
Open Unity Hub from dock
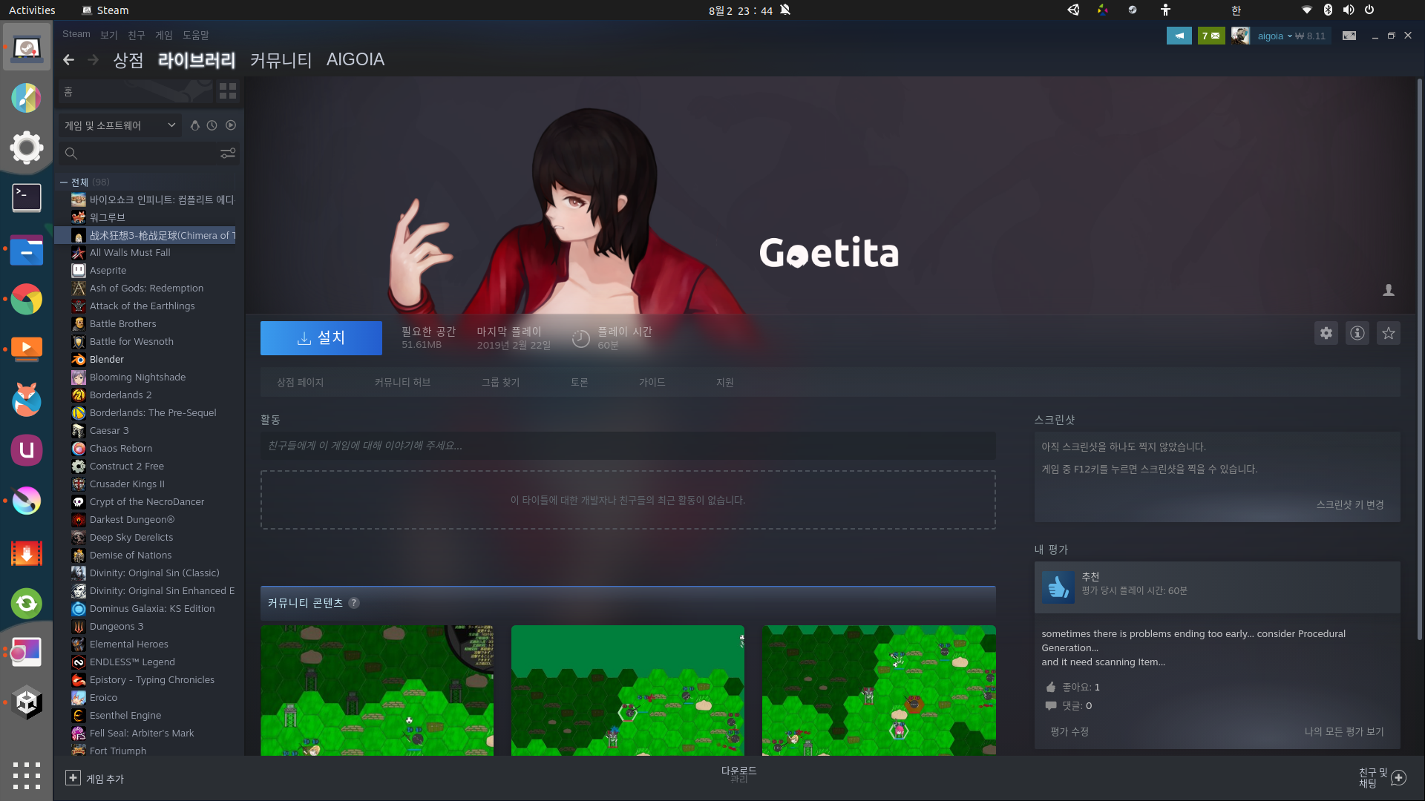[27, 701]
